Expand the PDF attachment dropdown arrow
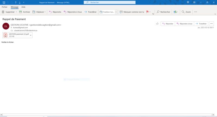Image resolution: width=217 pixels, height=117 pixels. (x=31, y=35)
